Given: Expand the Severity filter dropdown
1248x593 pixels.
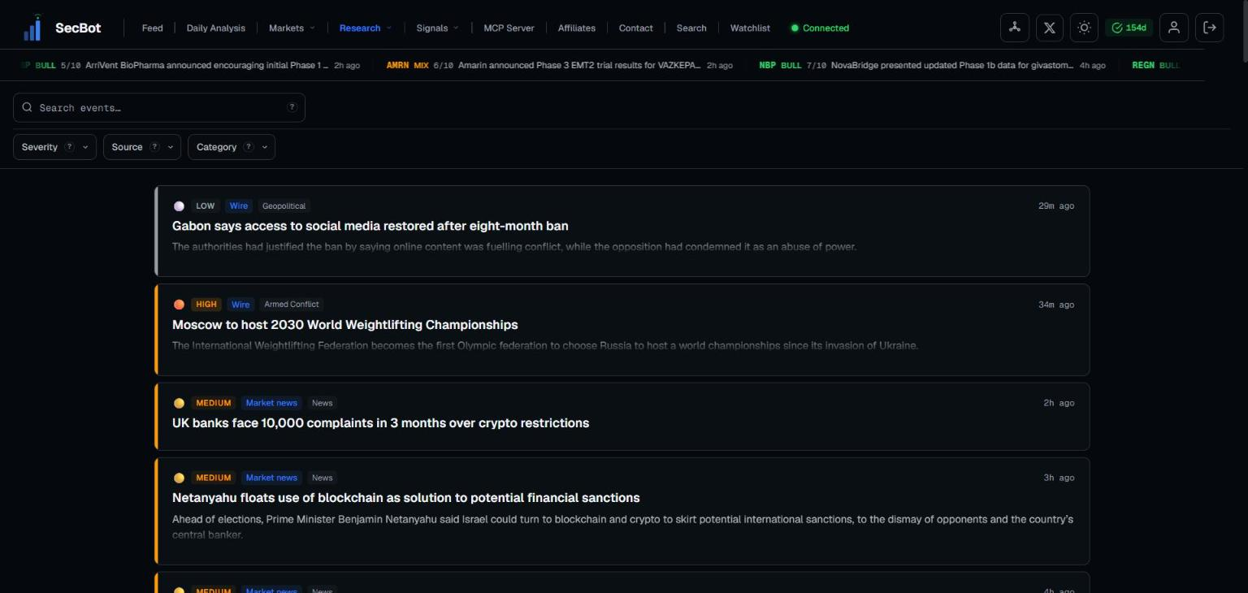Looking at the screenshot, I should (55, 147).
